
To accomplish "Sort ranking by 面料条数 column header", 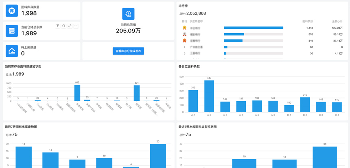I will (x=308, y=21).
